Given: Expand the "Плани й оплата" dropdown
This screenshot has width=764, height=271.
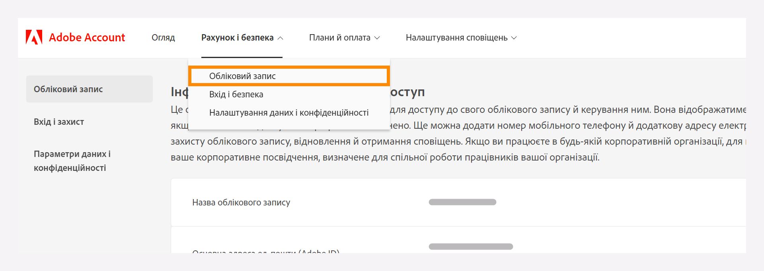Looking at the screenshot, I should [378, 38].
